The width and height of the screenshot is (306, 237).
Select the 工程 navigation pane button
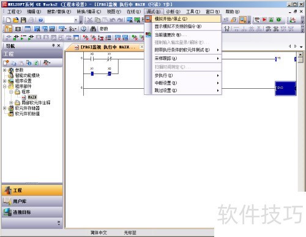[x=32, y=190]
